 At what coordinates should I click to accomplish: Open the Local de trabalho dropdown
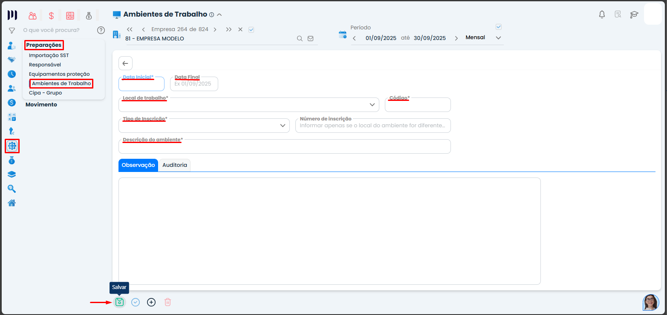tap(372, 104)
